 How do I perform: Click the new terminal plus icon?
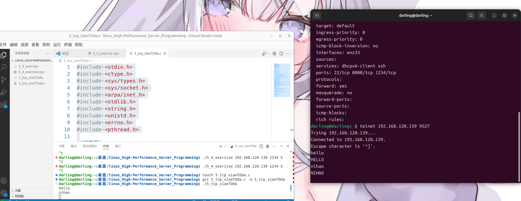[x=221, y=146]
